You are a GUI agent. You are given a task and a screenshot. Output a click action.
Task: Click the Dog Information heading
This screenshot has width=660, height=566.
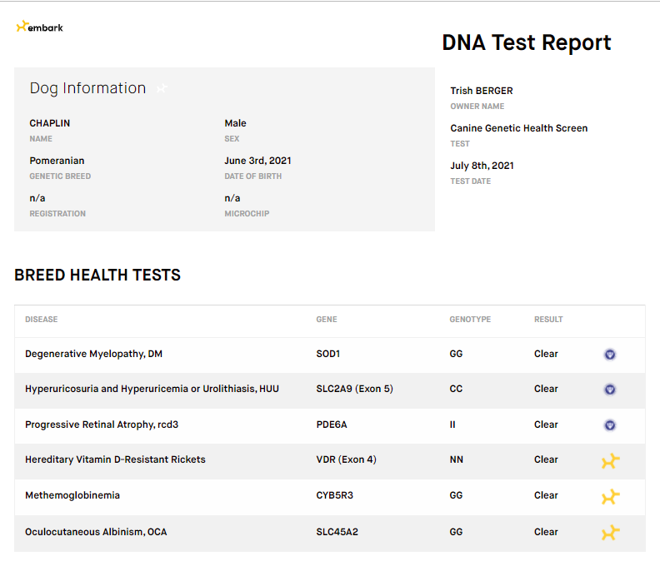87,88
